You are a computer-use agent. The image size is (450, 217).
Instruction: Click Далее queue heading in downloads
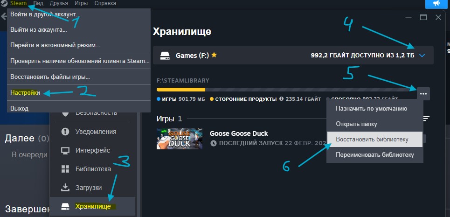pos(27,138)
